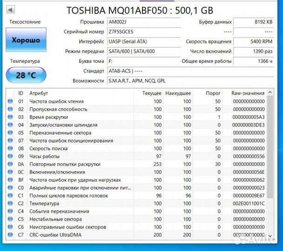Select the Частота ошибок позиционирования row

click(136, 140)
